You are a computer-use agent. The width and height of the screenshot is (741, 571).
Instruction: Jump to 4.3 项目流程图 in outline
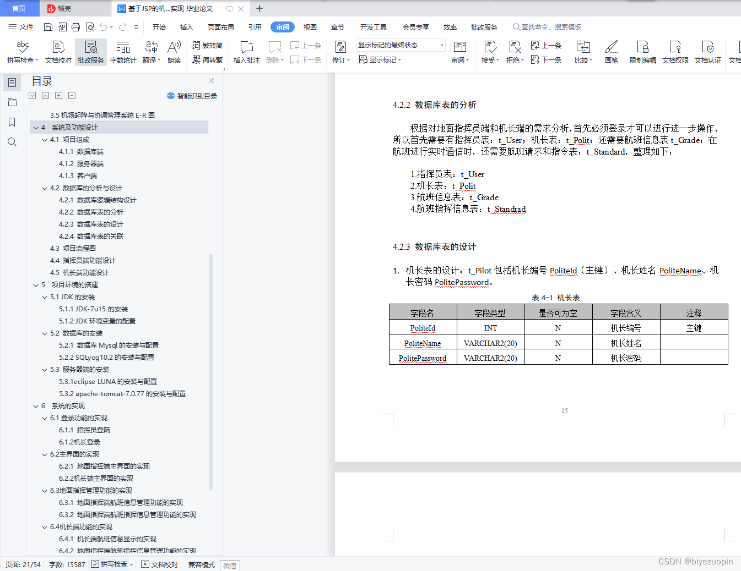point(73,249)
